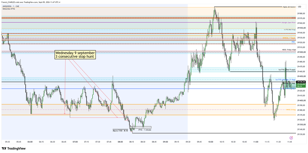Click the 29500,00 price axis value
The width and height of the screenshot is (308, 153).
pyautogui.click(x=301, y=52)
